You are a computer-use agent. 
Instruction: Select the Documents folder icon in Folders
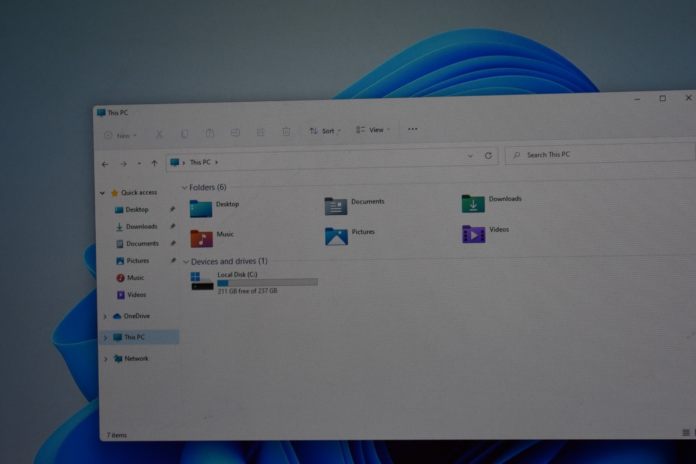(336, 206)
